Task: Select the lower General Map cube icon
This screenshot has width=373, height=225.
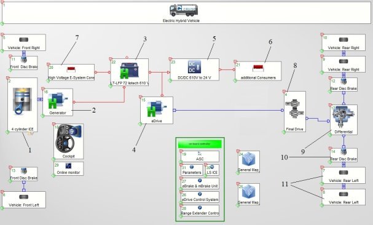Action: coord(249,192)
